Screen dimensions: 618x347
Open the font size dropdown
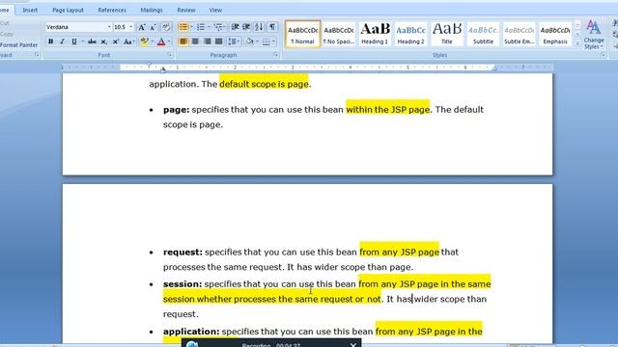pyautogui.click(x=131, y=27)
